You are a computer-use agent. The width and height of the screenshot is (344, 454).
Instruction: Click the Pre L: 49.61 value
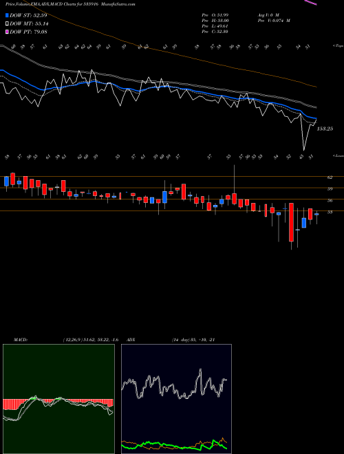215,26
